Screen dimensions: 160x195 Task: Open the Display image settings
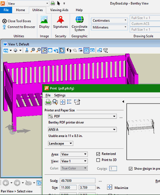click(x=44, y=22)
